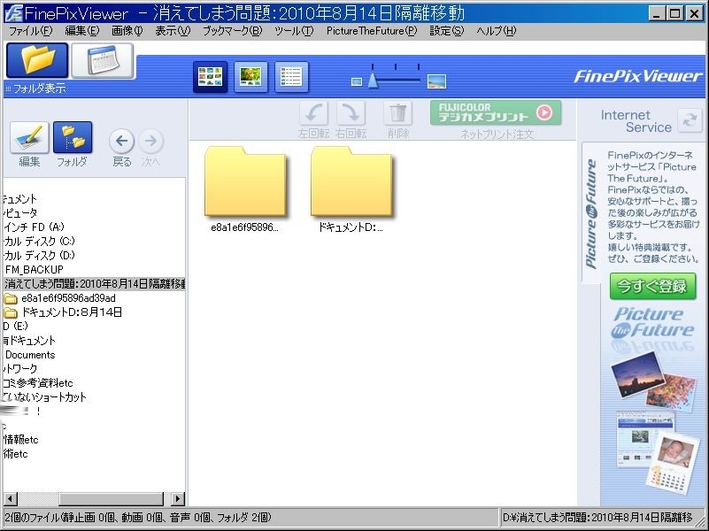The height and width of the screenshot is (531, 709).
Task: Open the ブックマーク(B) menu
Action: [x=232, y=31]
